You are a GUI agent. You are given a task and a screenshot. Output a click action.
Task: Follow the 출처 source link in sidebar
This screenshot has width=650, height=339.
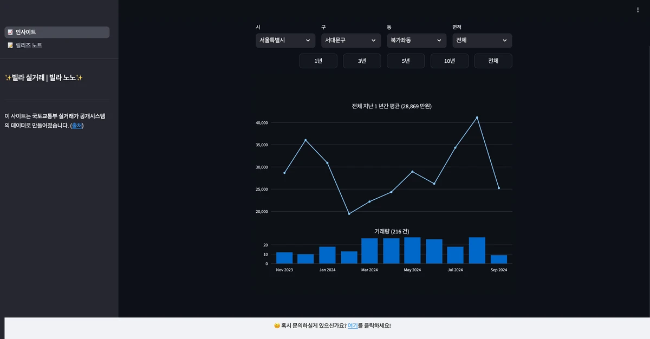77,126
